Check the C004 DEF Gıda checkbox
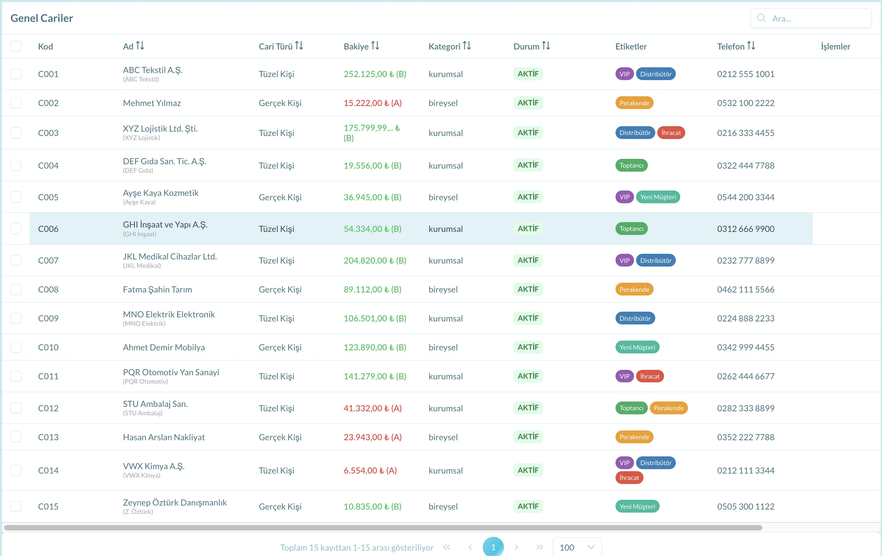 pos(16,165)
